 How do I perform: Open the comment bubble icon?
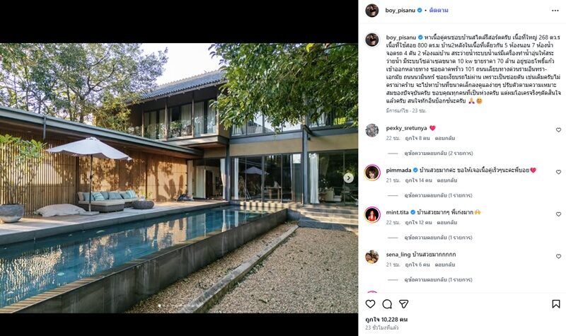pos(387,304)
